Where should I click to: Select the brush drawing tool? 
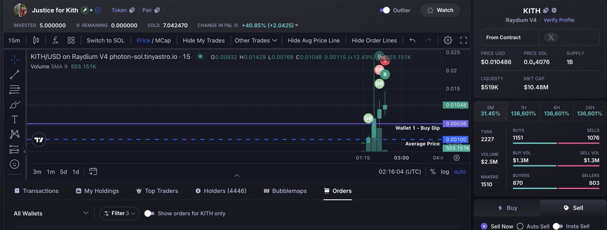14,105
